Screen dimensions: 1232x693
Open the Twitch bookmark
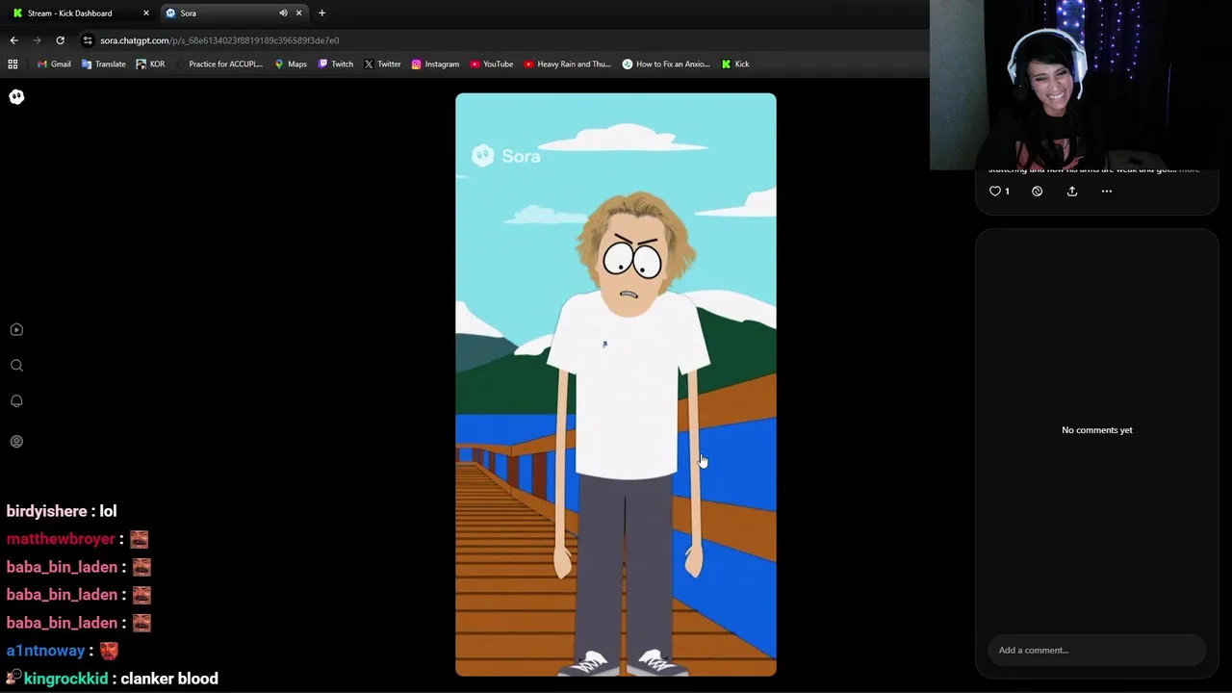point(335,64)
